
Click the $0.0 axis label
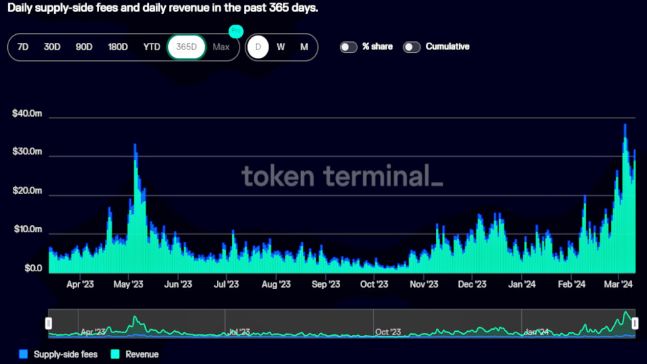33,268
